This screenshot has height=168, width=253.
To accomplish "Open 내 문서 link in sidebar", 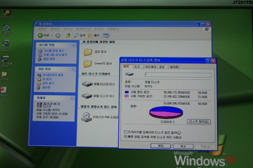I will click(47, 79).
